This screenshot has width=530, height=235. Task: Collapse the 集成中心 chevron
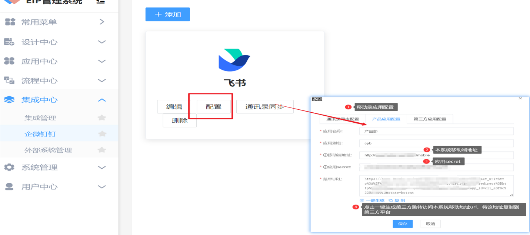coord(102,100)
